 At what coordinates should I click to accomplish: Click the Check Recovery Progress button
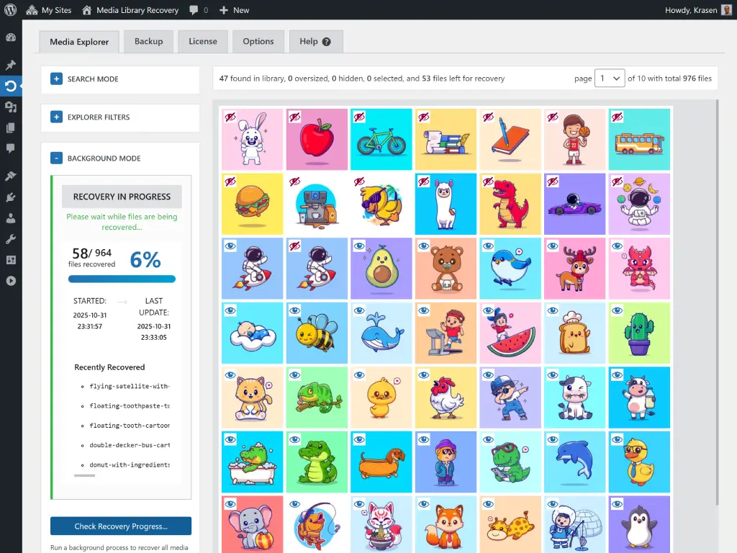(x=120, y=526)
